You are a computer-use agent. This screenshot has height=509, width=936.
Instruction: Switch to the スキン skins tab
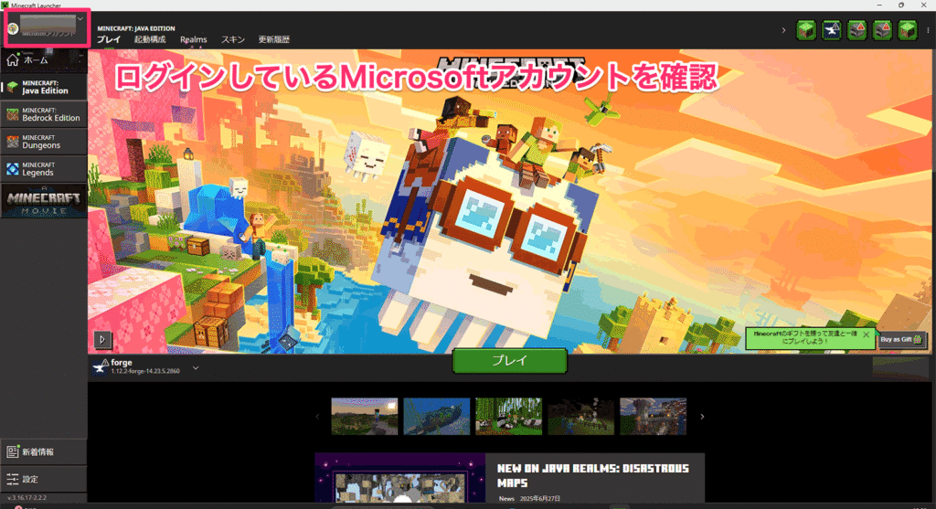coord(233,39)
